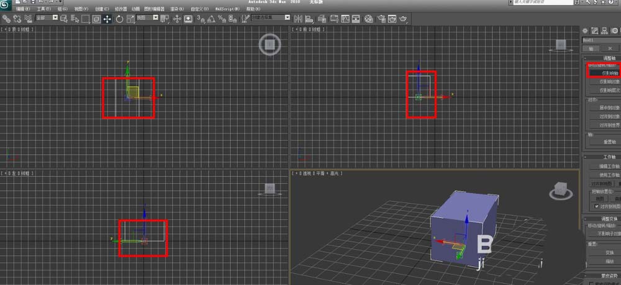This screenshot has width=621, height=285.
Task: Open the Material Editor icon
Action: pos(369,19)
